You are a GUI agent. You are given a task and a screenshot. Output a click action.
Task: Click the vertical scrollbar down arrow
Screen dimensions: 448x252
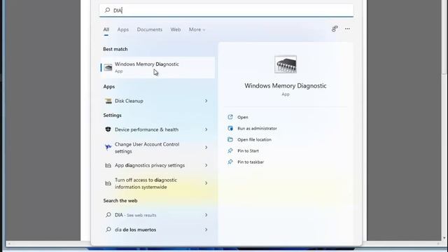pyautogui.click(x=444, y=238)
